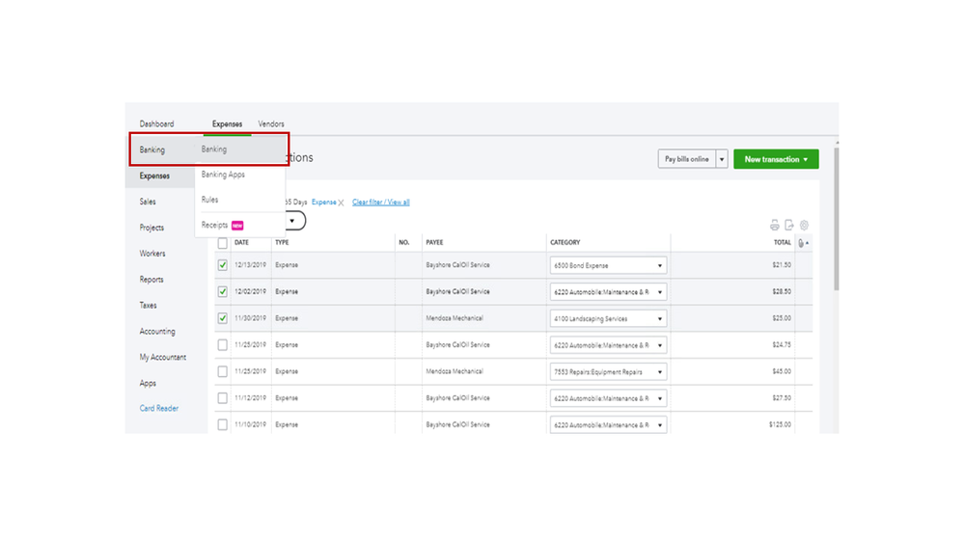Open category dropdown for the $24.75 row
964x542 pixels.
coord(608,345)
